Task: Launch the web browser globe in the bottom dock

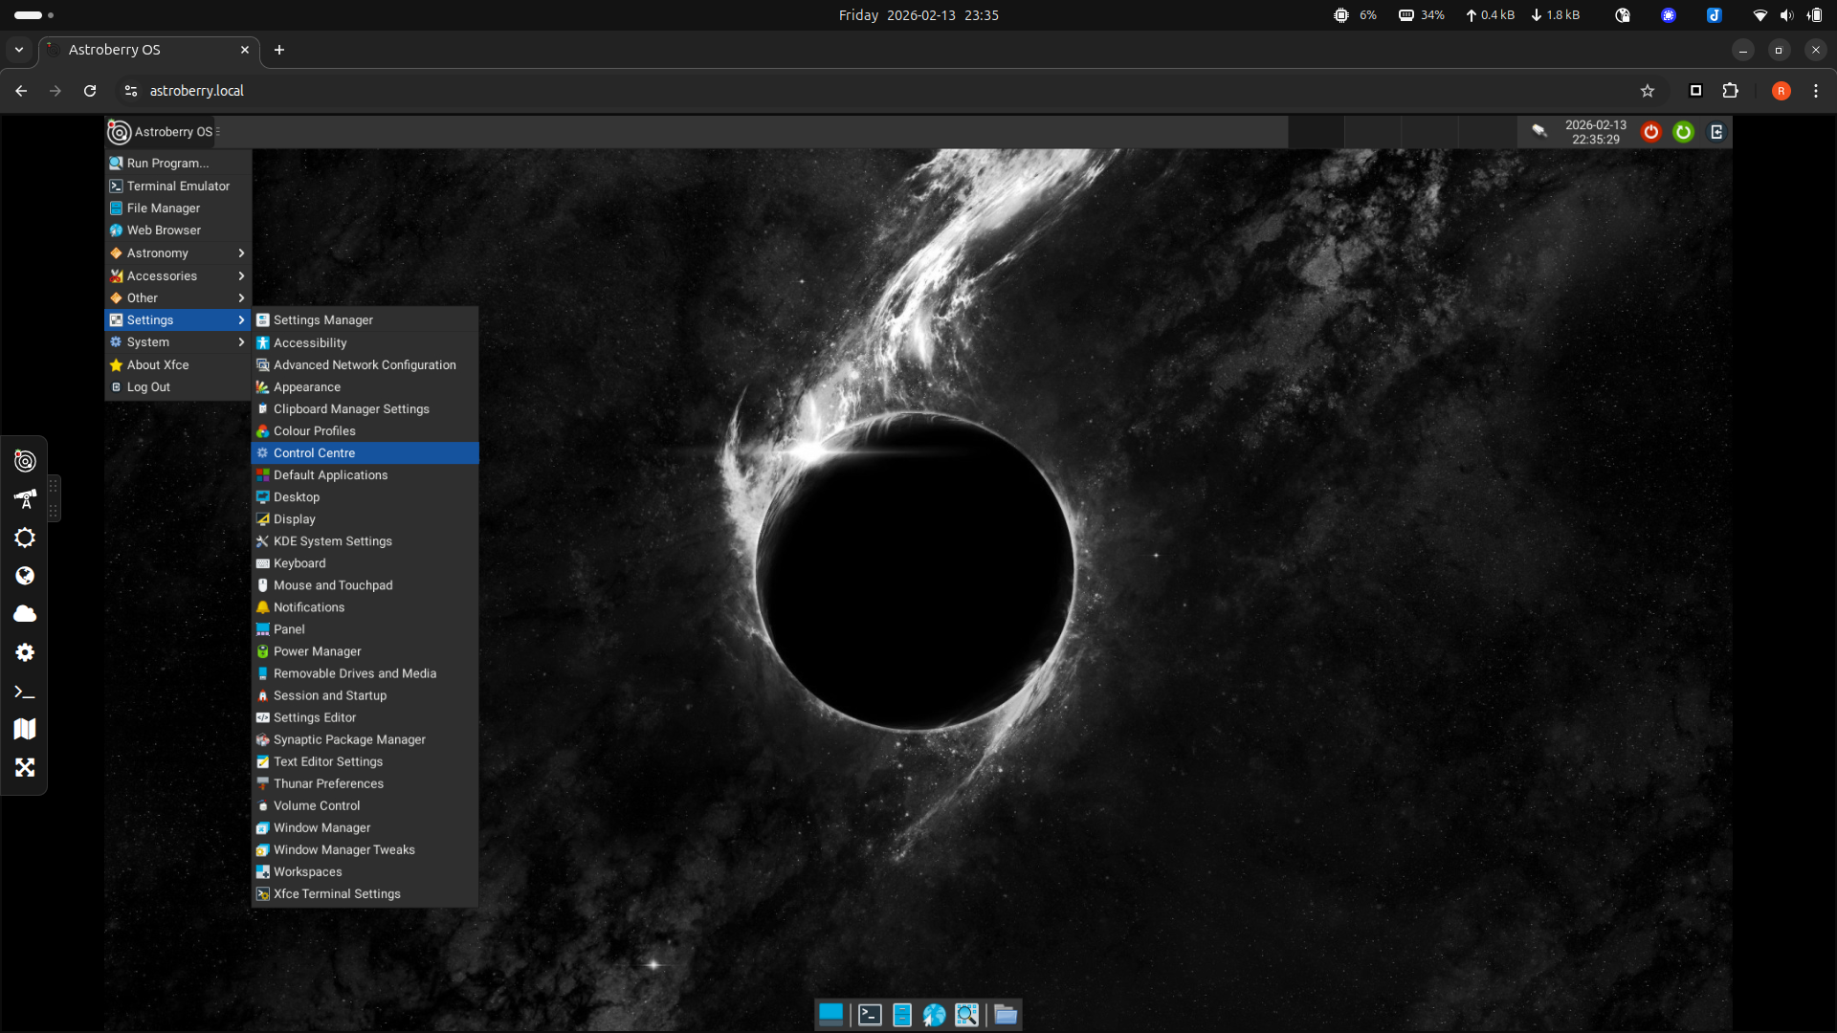Action: [934, 1015]
